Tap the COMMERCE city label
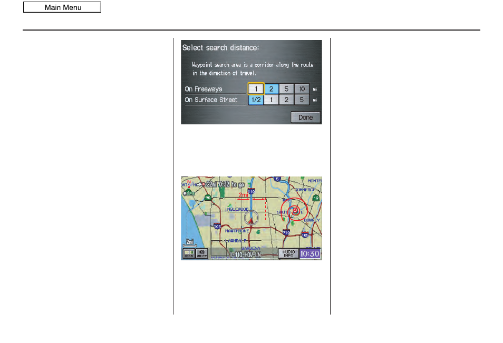The image size is (503, 343). (304, 190)
